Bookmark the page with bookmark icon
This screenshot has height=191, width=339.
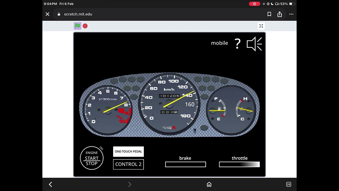(269, 14)
